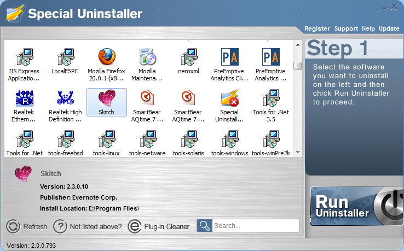Viewport: 404px width, 251px height.
Task: Select the Mozilla Maintenance Service icon
Action: pos(147,57)
